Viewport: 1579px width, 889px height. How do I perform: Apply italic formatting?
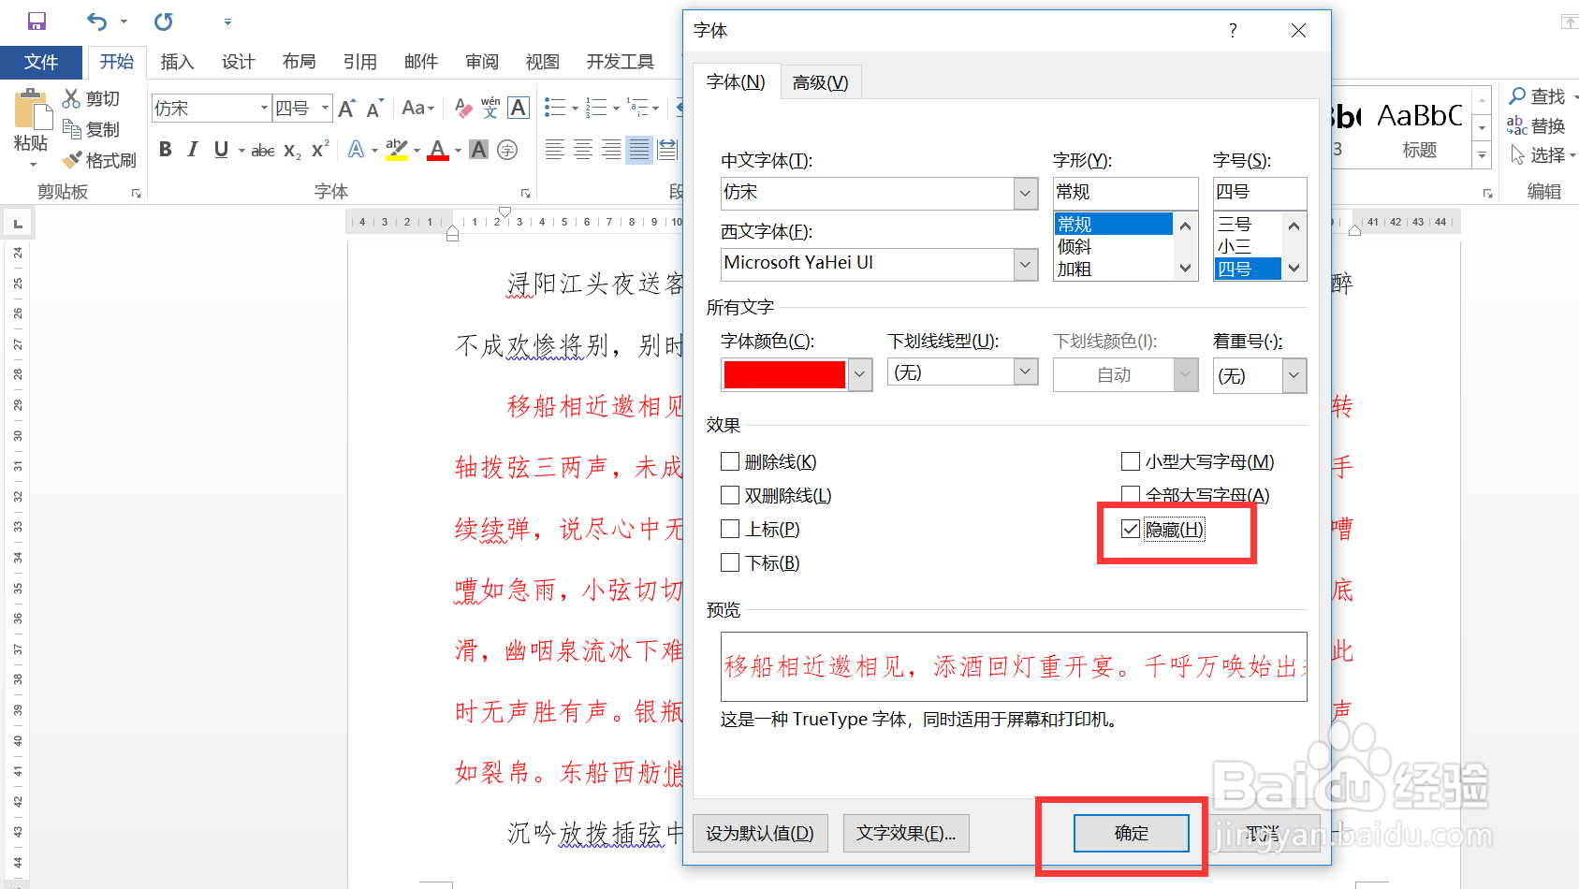192,149
